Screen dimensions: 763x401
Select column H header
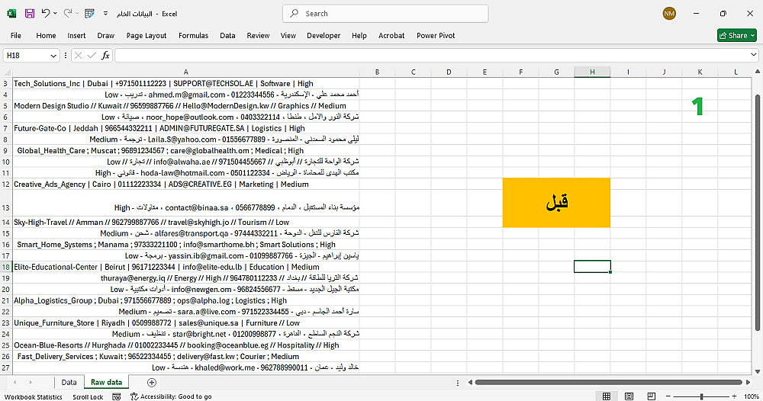coord(592,72)
